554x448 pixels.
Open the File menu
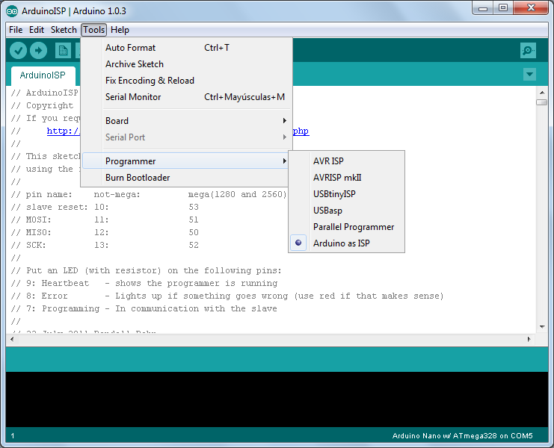click(x=16, y=30)
